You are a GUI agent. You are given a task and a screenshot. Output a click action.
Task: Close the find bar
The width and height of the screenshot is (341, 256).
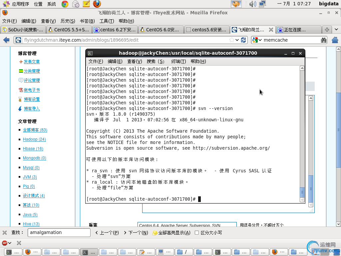pyautogui.click(x=5, y=233)
